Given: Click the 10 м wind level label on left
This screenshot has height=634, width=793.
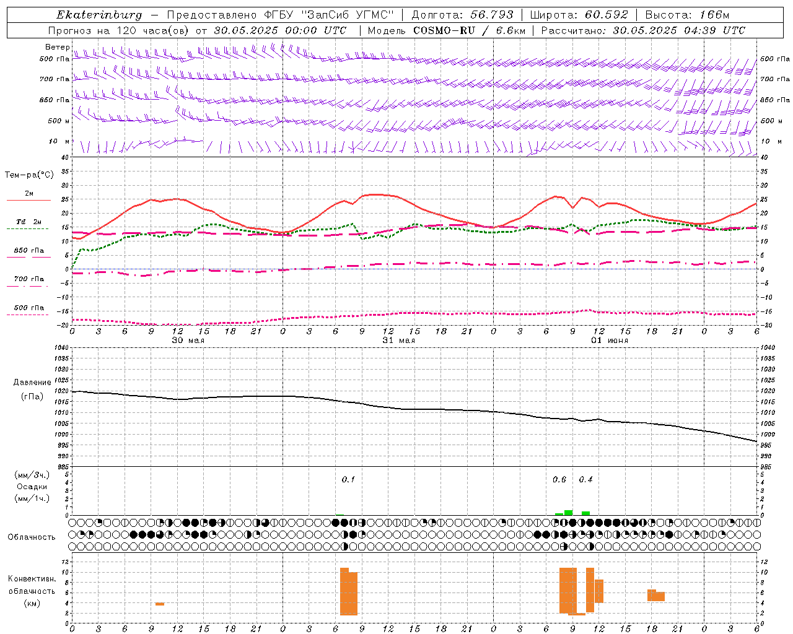Looking at the screenshot, I should click(x=59, y=141).
